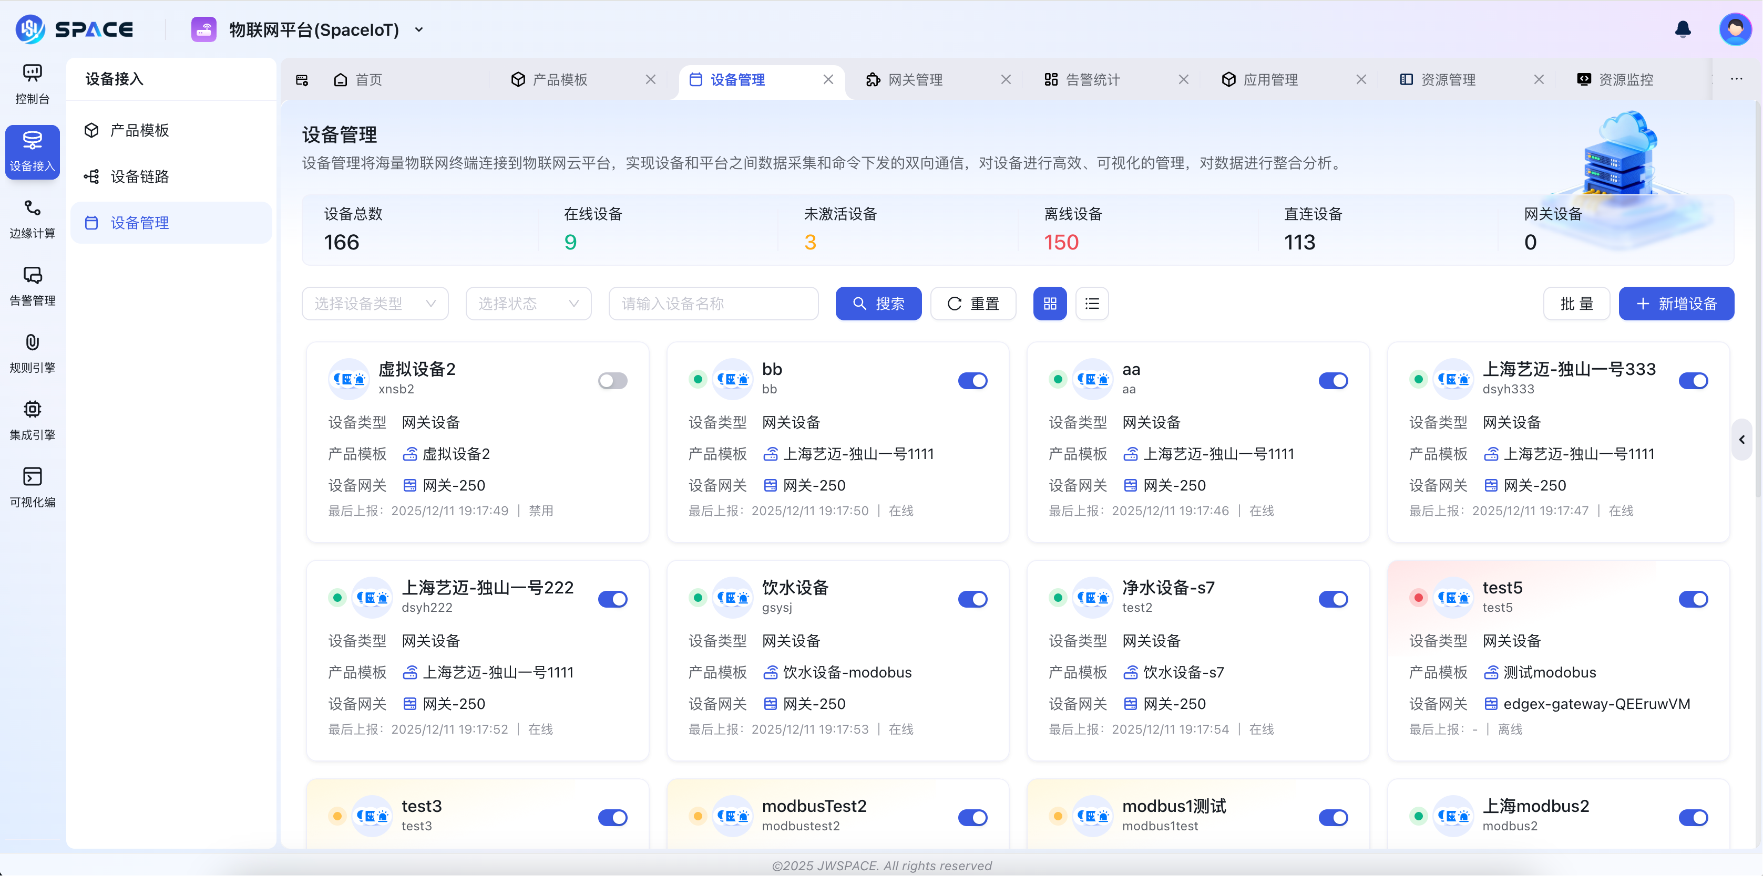
Task: Click the device name search input field
Action: click(x=713, y=303)
